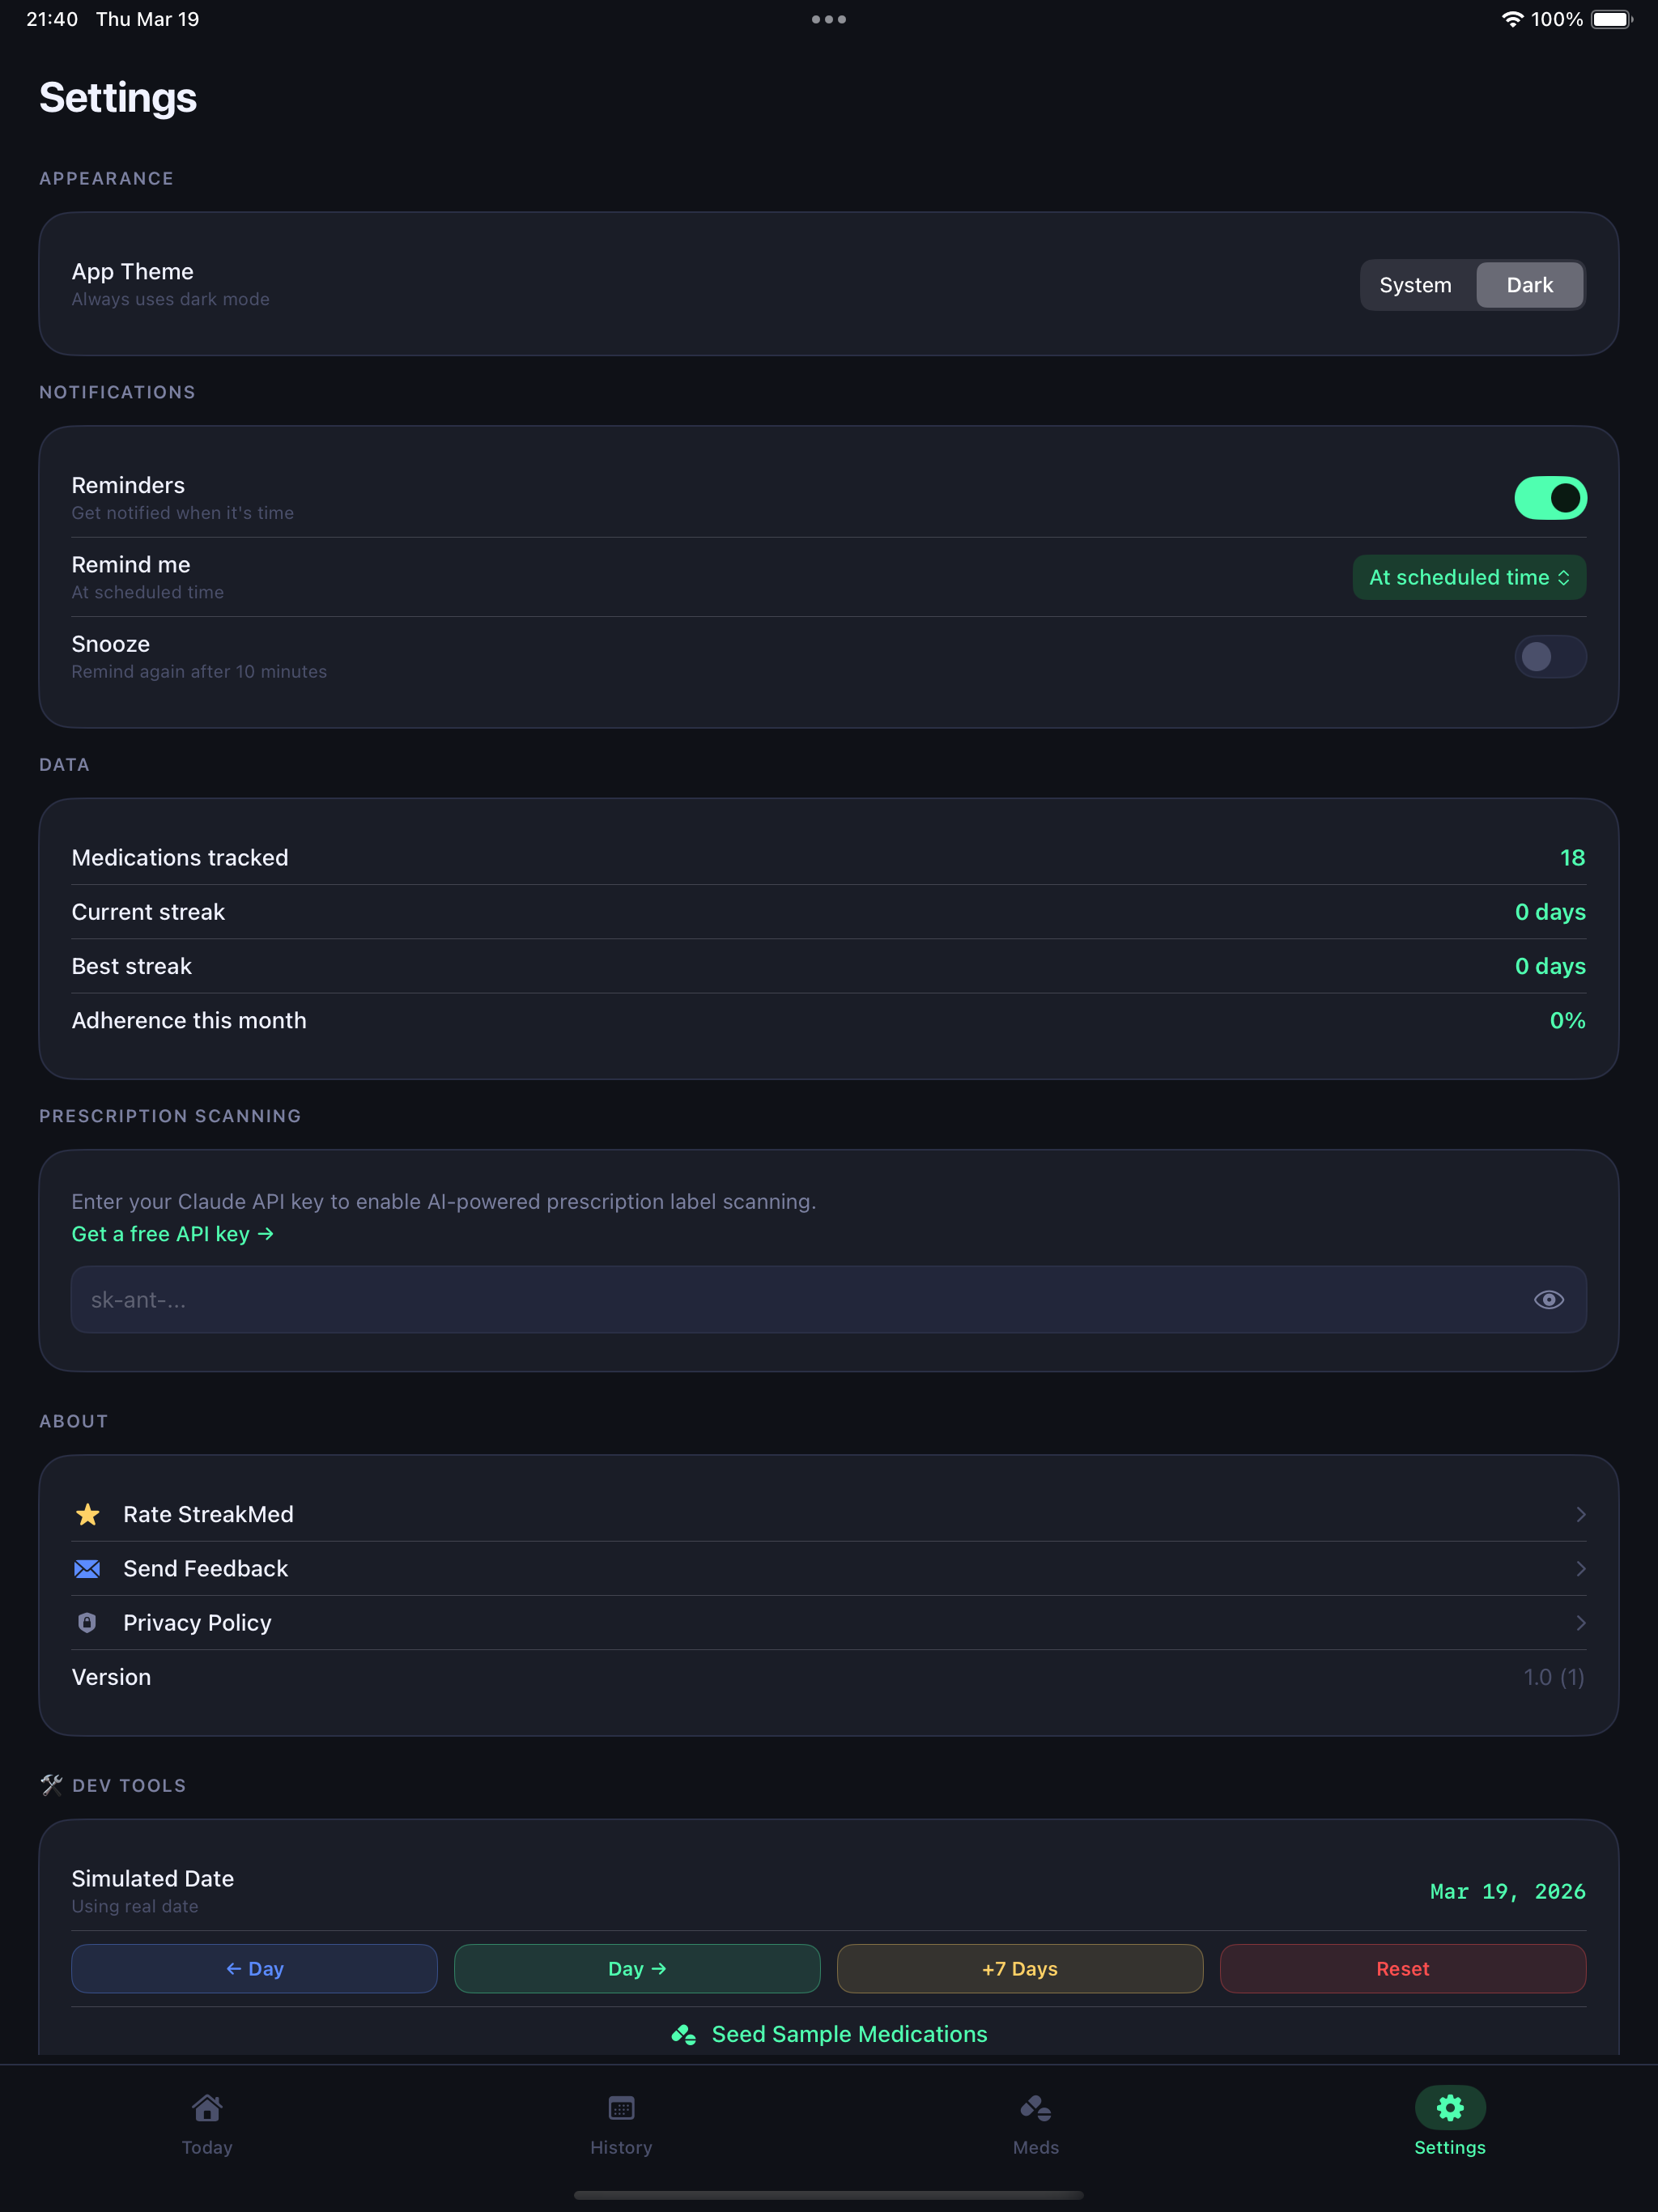1658x2212 pixels.
Task: Click the shield icon beside Privacy Policy
Action: (87, 1622)
